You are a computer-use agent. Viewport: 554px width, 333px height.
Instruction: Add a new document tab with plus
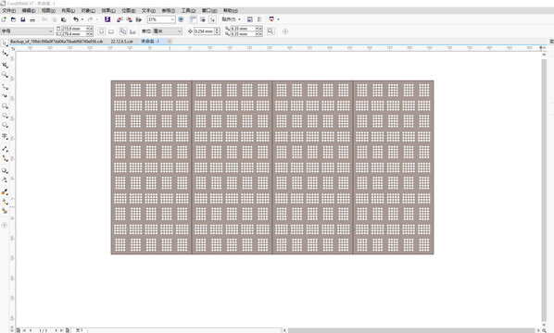click(x=170, y=42)
